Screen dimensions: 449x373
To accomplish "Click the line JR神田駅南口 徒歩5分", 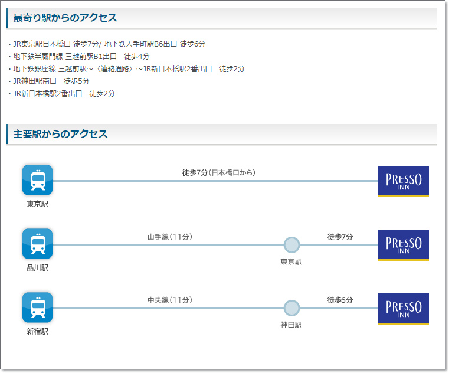I will click(x=51, y=81).
